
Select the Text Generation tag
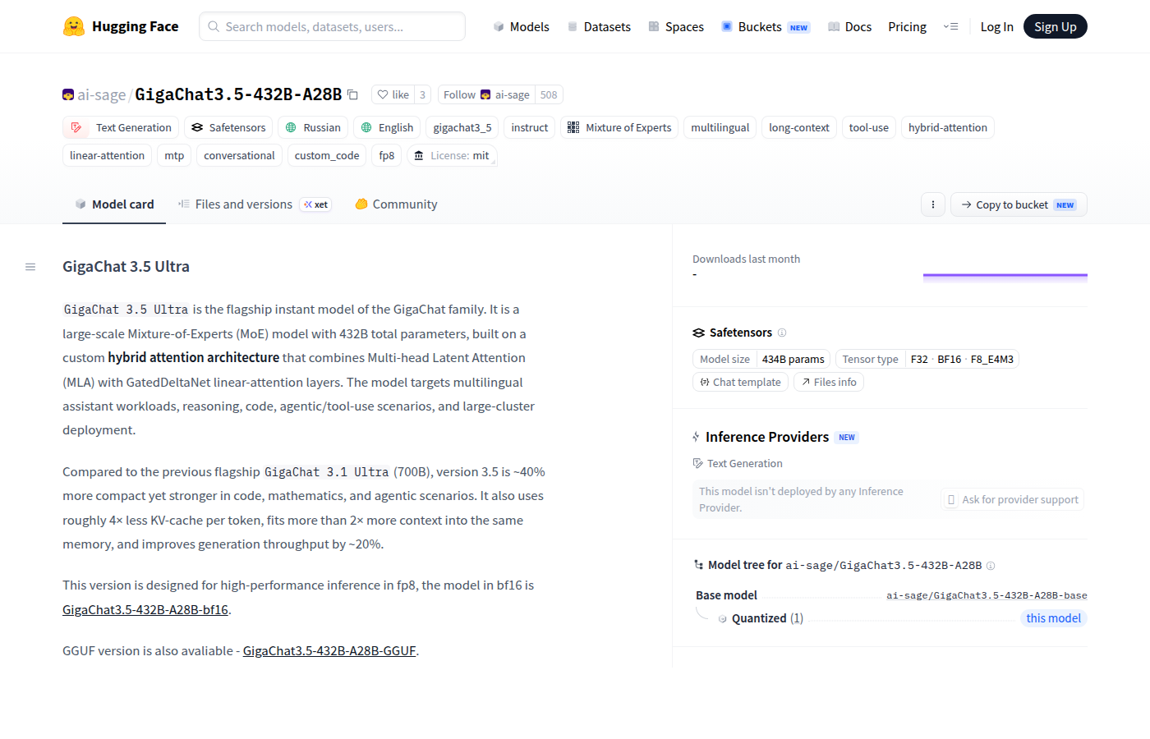click(121, 127)
